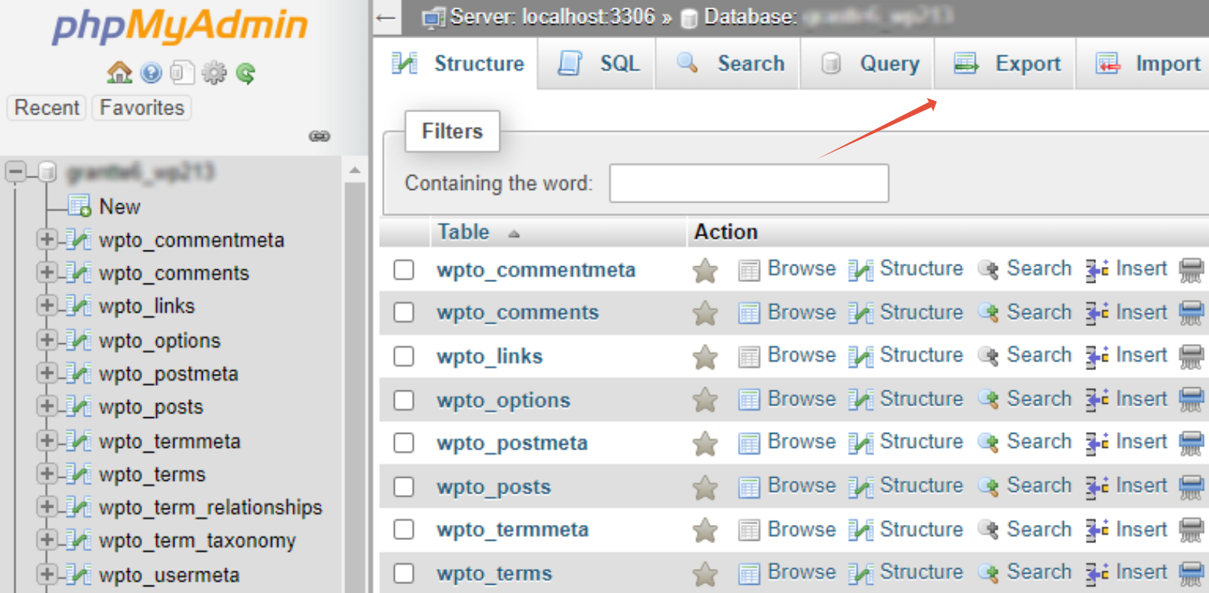Click the Favorites tables button
Image resolution: width=1209 pixels, height=593 pixels.
(142, 108)
